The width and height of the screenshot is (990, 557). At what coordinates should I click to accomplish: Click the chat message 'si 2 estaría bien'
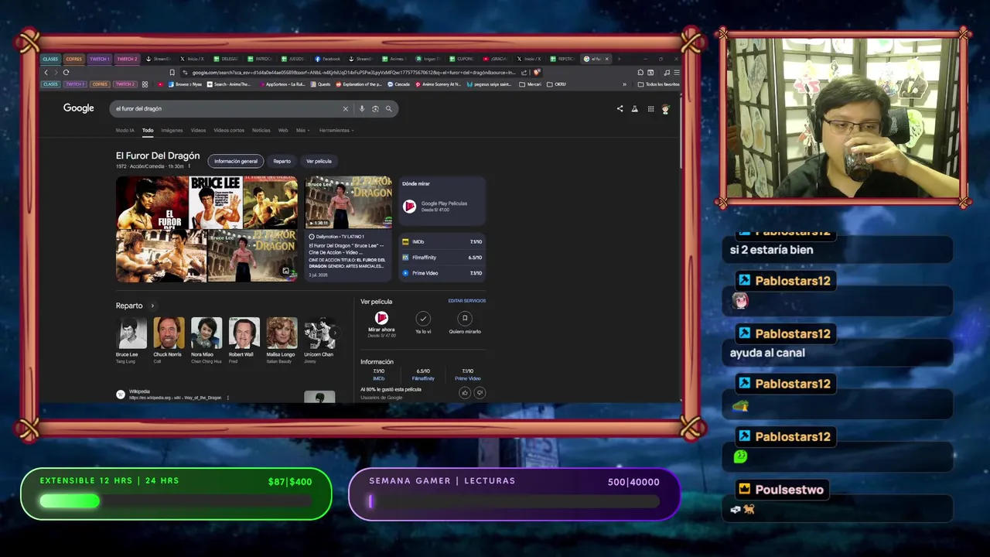tap(771, 250)
